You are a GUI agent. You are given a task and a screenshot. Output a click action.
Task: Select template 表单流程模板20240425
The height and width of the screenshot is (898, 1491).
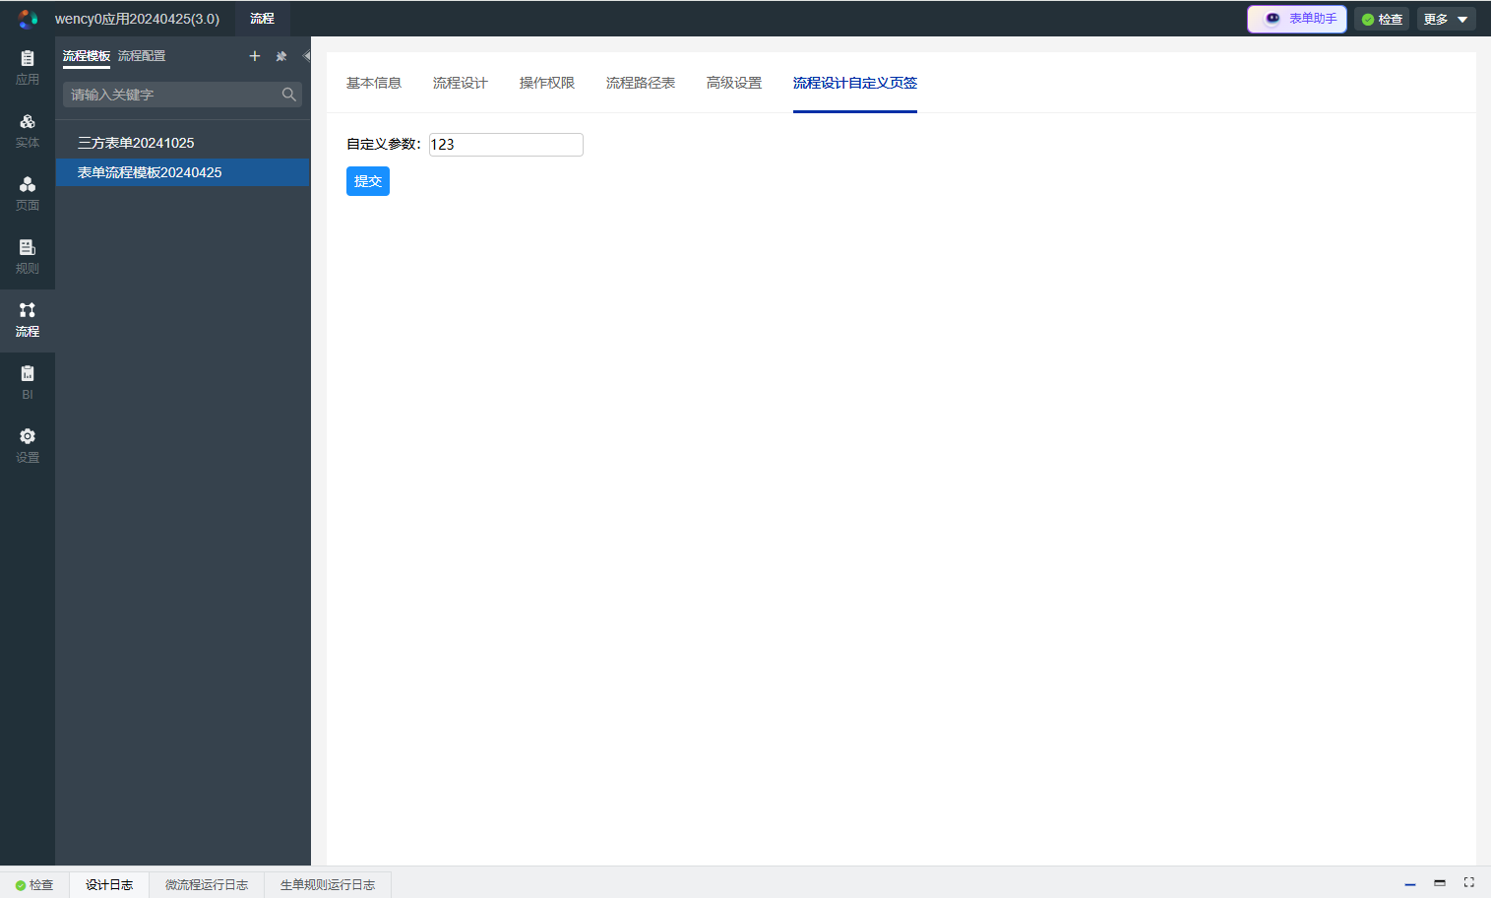click(x=182, y=172)
